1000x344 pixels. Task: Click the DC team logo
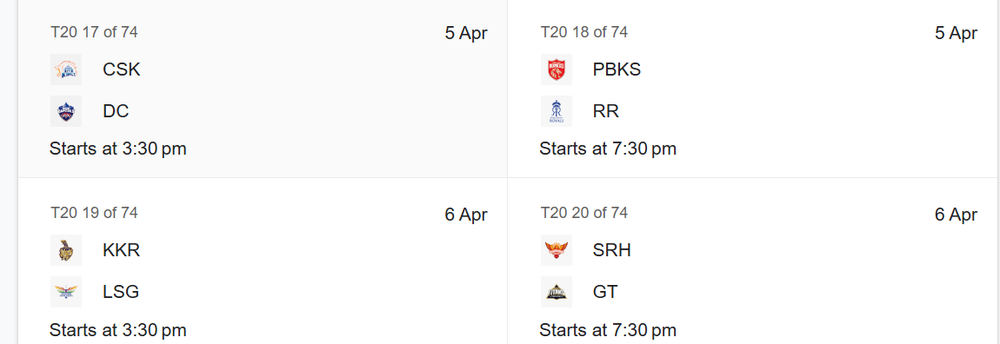[66, 111]
